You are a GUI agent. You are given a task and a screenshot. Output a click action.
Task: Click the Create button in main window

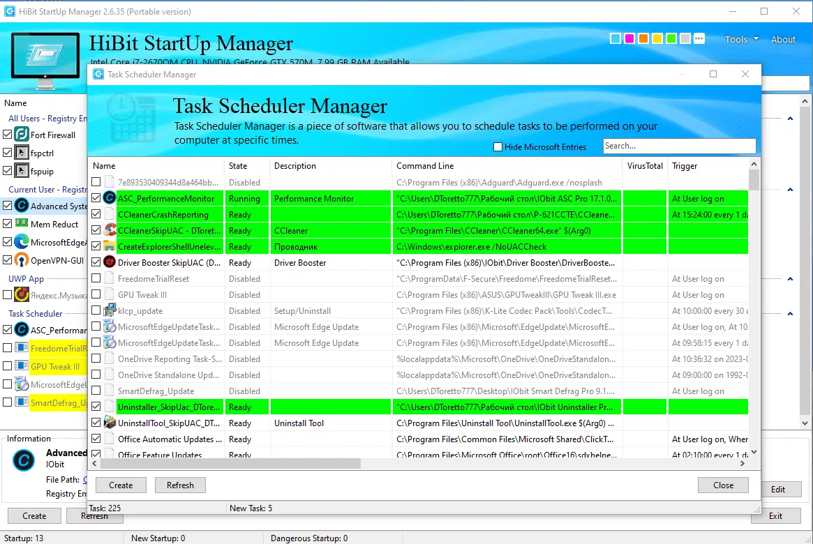pos(34,515)
